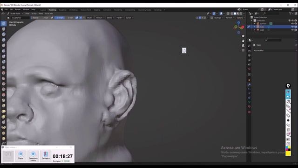Screen dimensions: 298x168
Task: Open the Cursor dropdown
Action: pyautogui.click(x=129, y=18)
